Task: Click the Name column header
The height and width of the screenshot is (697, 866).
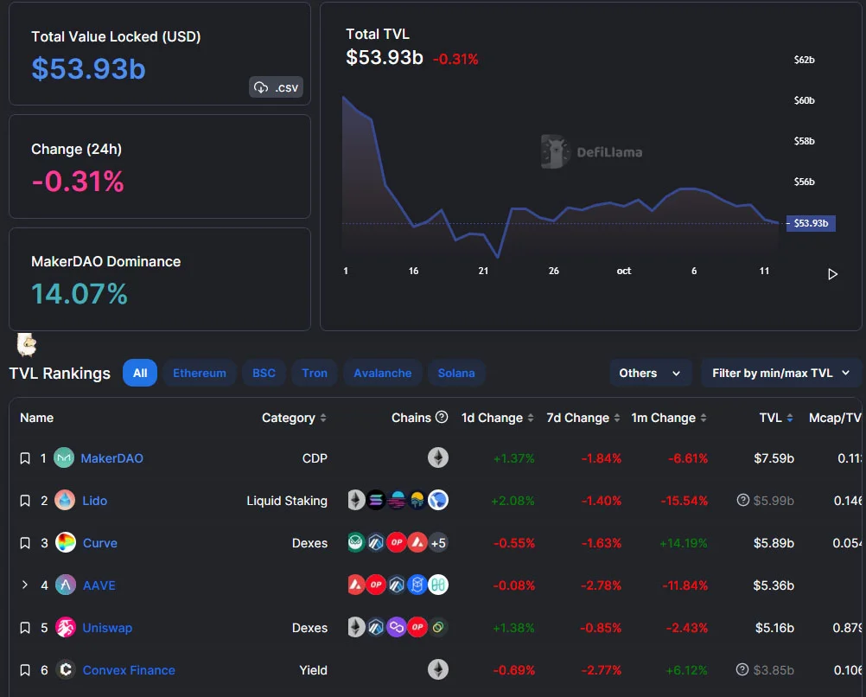Action: coord(36,418)
